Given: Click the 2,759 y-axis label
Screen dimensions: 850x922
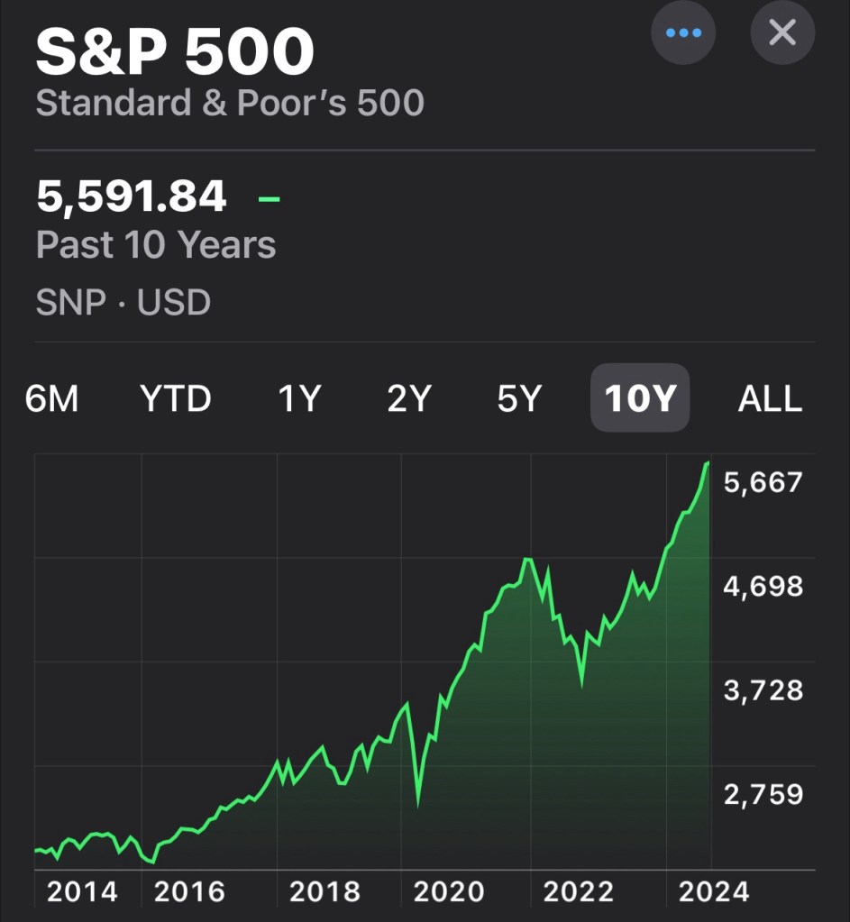Looking at the screenshot, I should [762, 794].
